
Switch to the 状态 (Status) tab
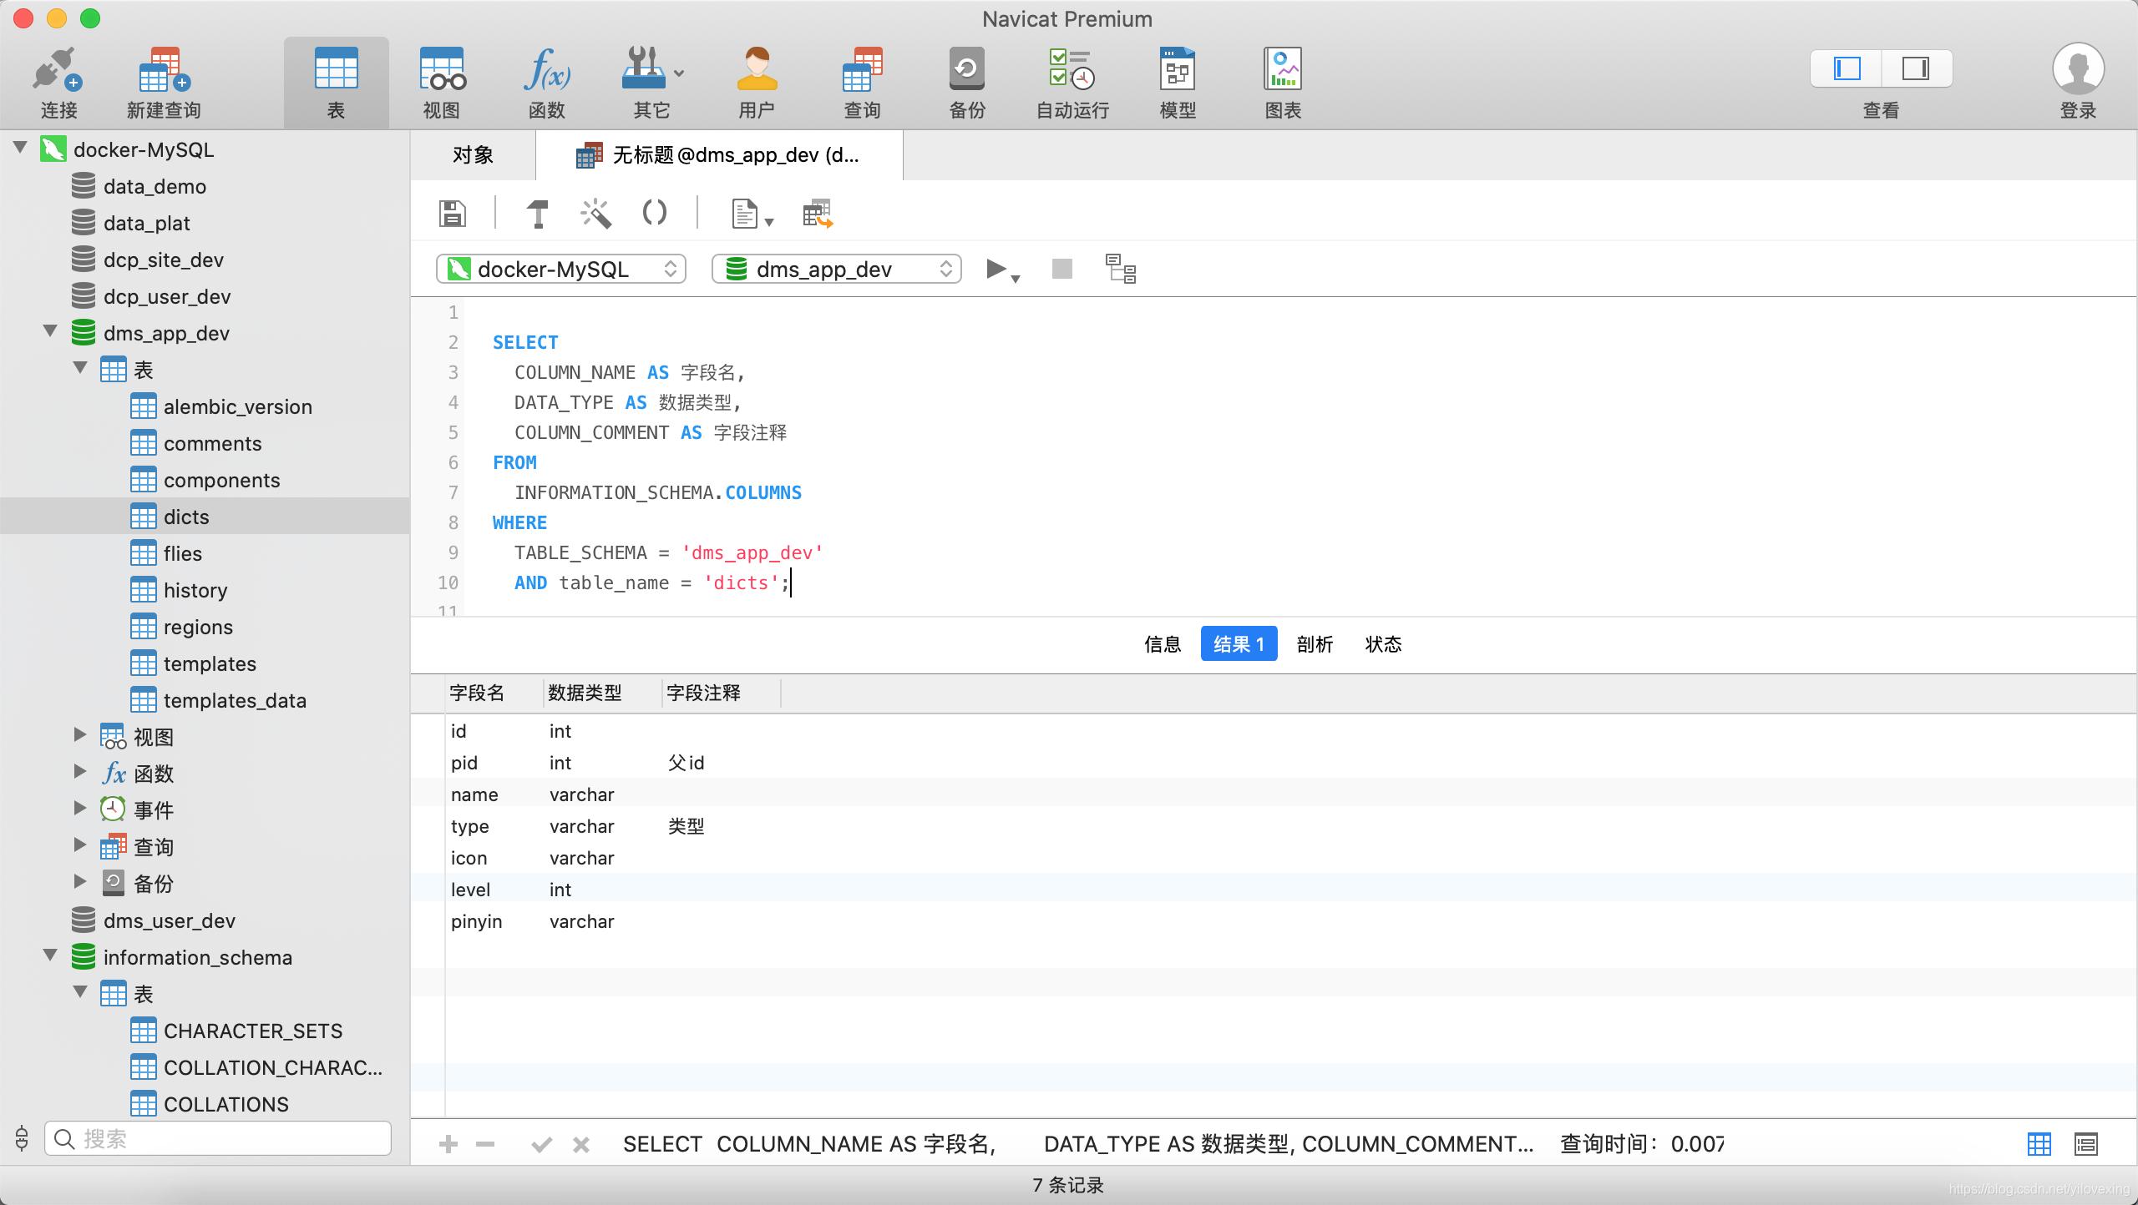pyautogui.click(x=1382, y=644)
